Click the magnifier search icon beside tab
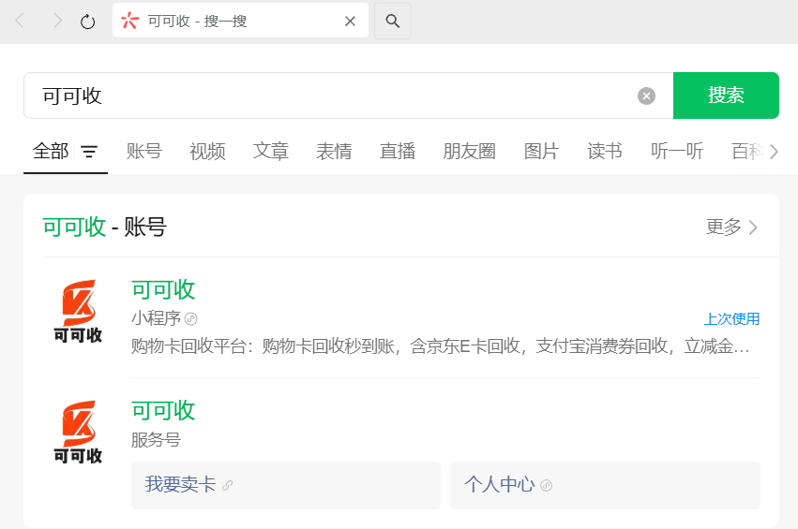This screenshot has height=529, width=798. pyautogui.click(x=392, y=21)
